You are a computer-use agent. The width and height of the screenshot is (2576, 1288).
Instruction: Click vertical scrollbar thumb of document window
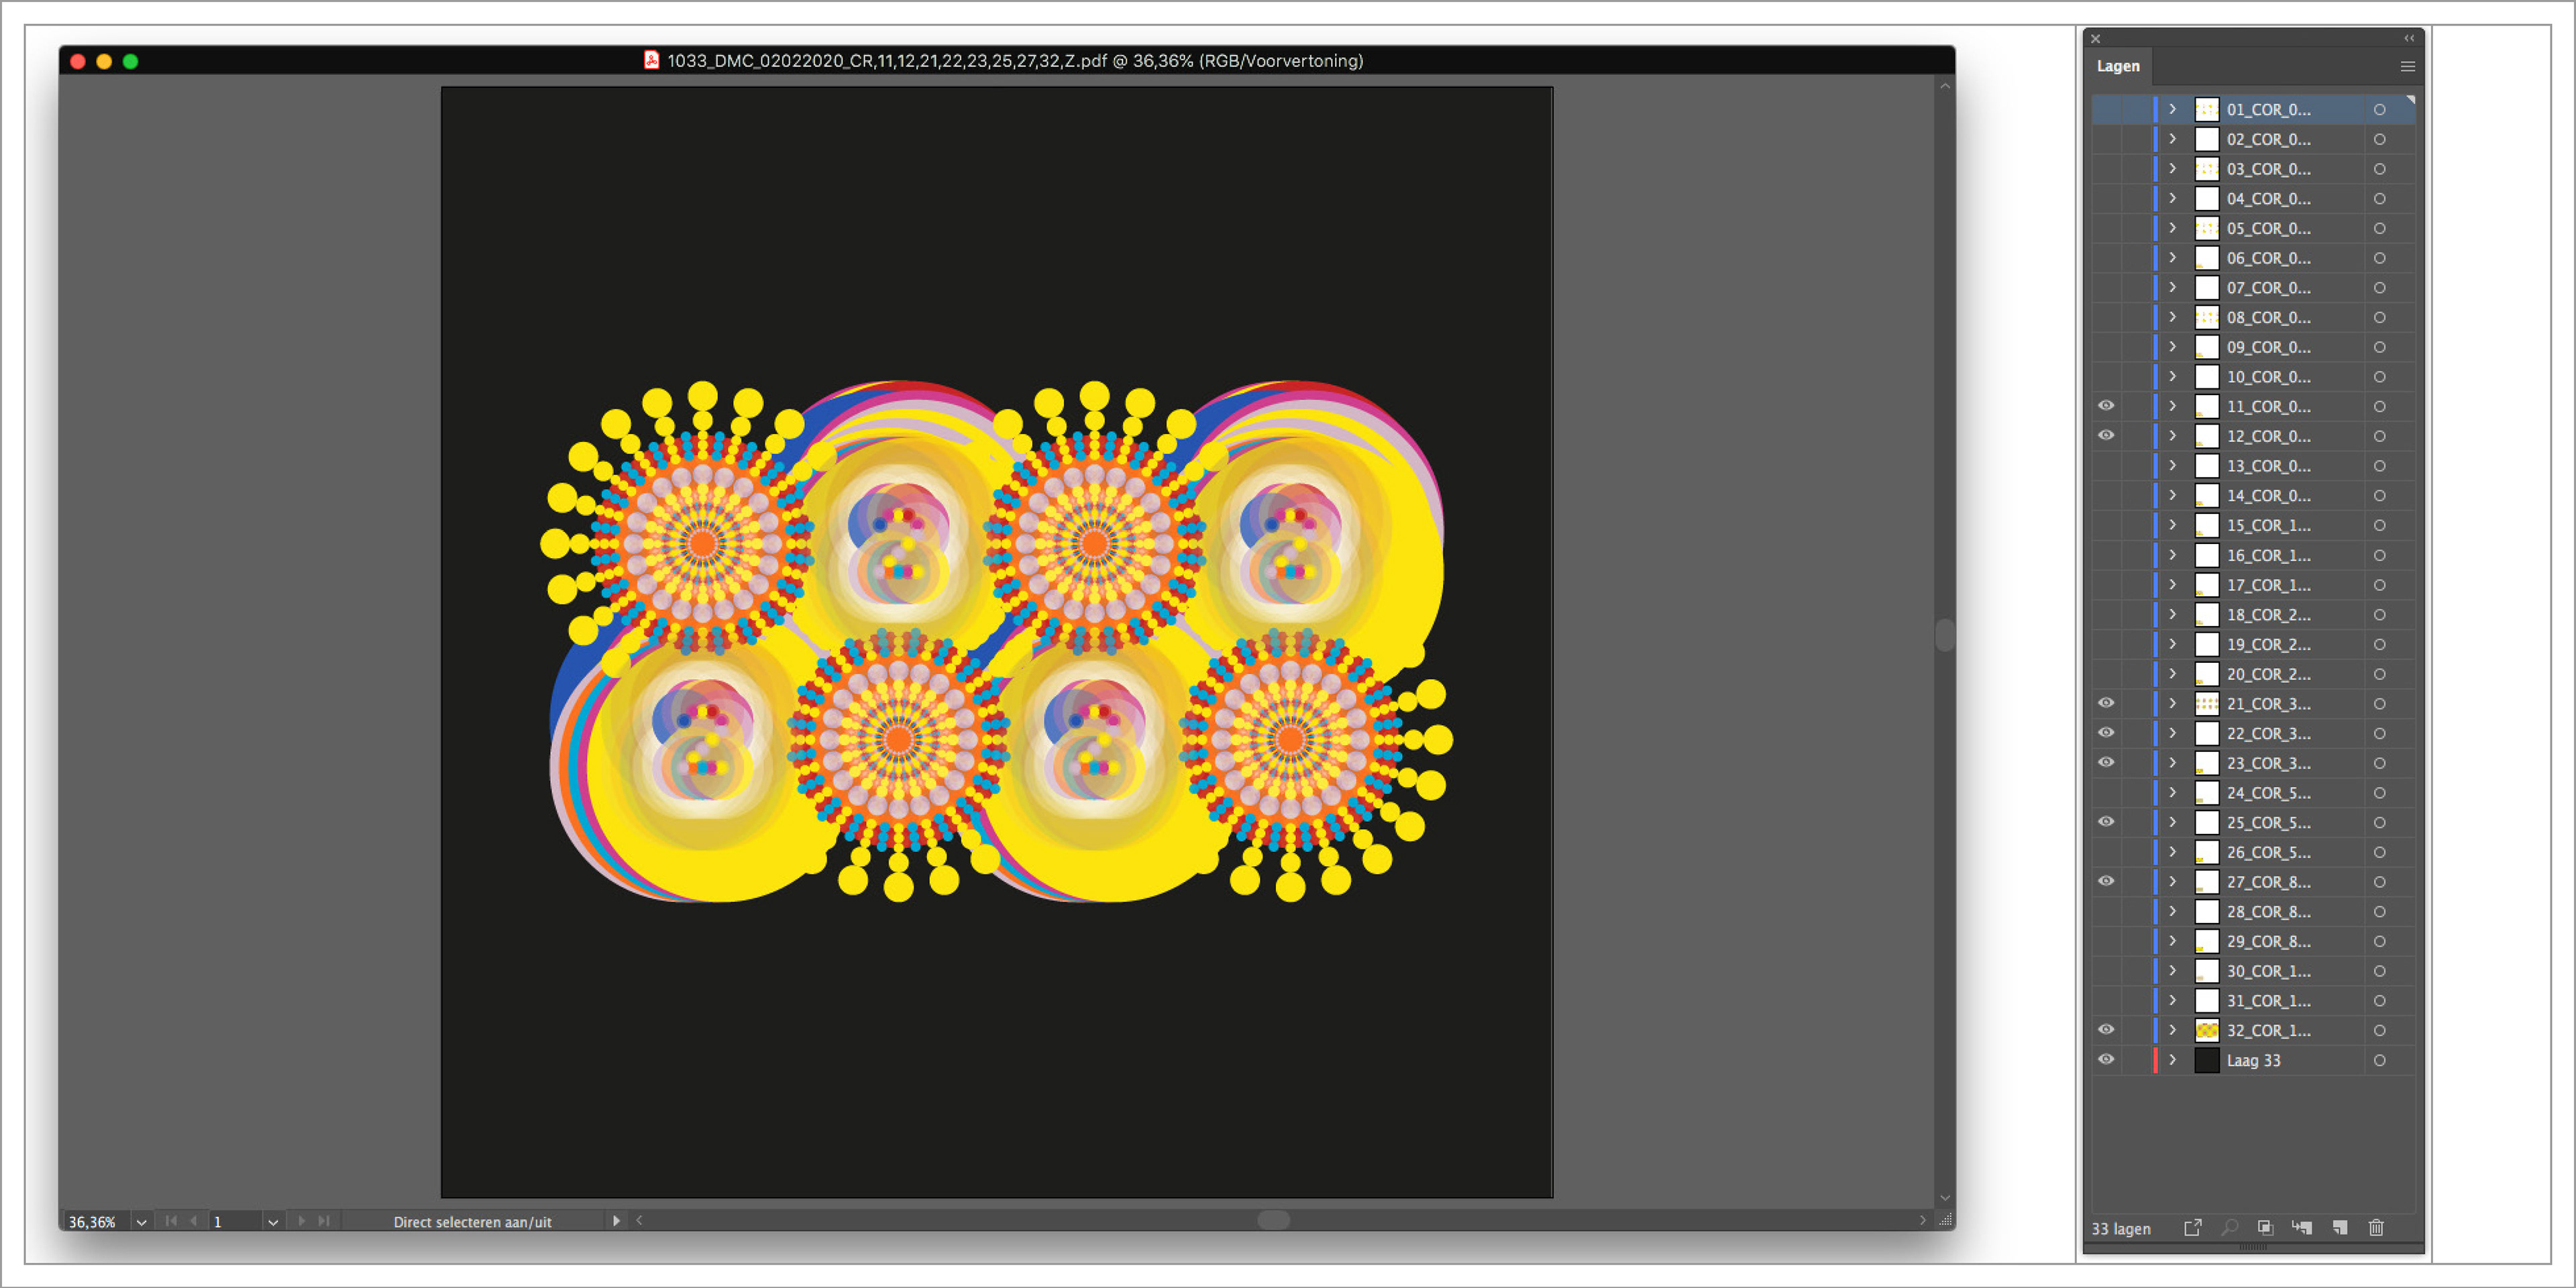click(1944, 635)
